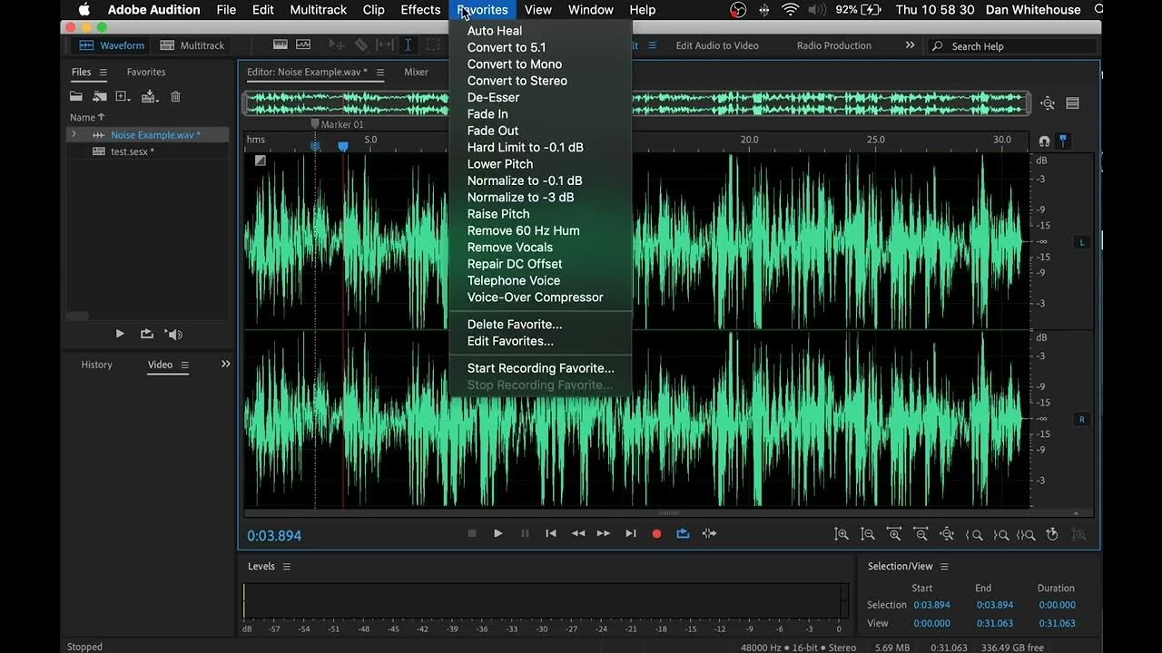Image resolution: width=1162 pixels, height=653 pixels.
Task: Move playhead to previous marker
Action: tap(550, 533)
